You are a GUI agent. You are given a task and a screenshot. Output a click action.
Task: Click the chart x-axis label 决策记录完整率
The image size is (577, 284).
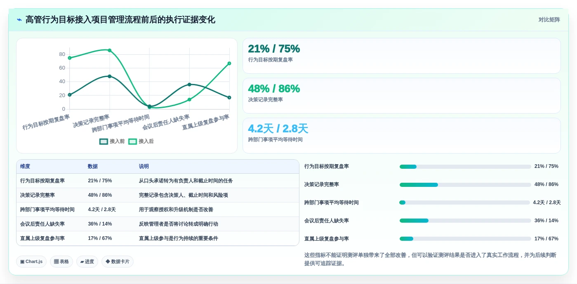pyautogui.click(x=91, y=121)
